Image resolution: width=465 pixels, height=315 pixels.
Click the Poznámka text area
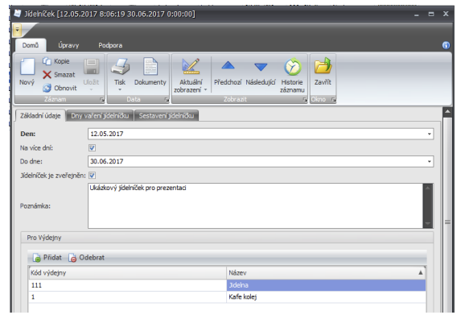click(255, 205)
